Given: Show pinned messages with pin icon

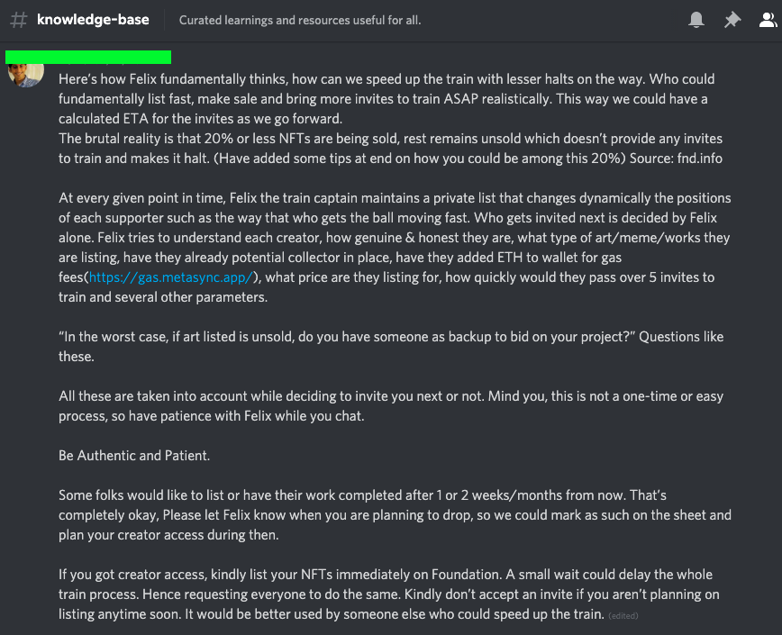Looking at the screenshot, I should (732, 20).
